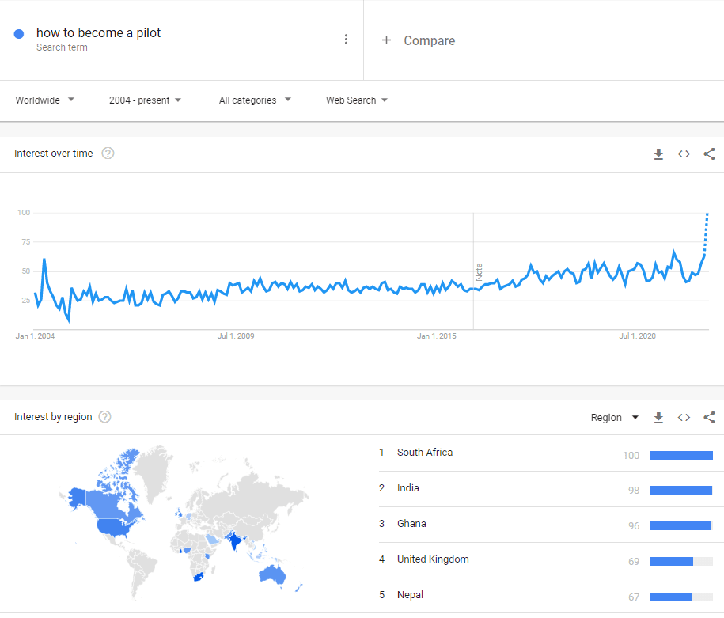The image size is (724, 618).
Task: Click help icon beside Interest over time
Action: tap(108, 154)
